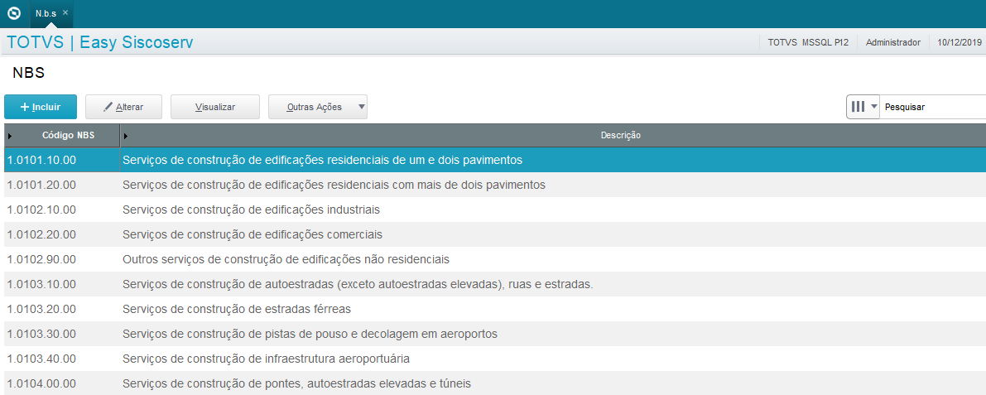Click description 'infraestrutura aeroportuária'

coord(338,359)
